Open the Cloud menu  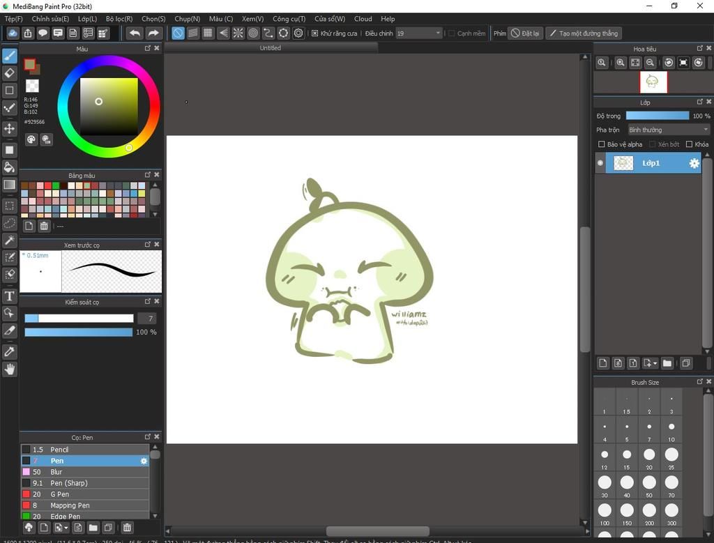coord(363,19)
